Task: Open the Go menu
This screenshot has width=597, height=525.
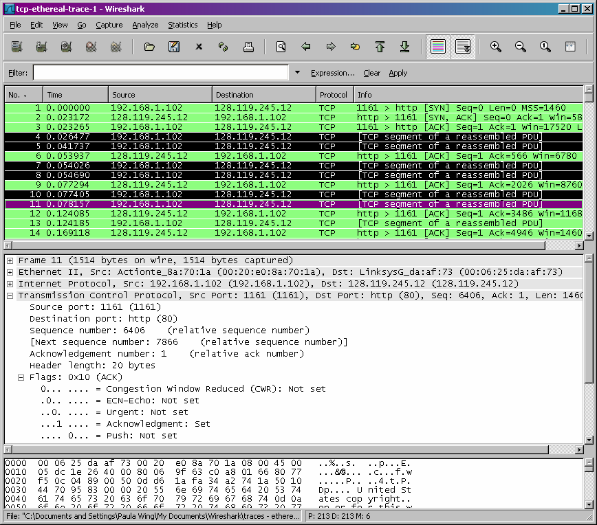Action: [81, 25]
